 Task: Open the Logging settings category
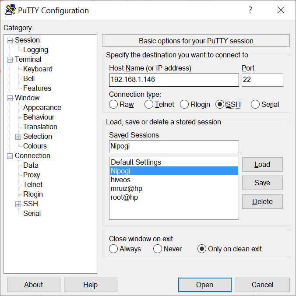[x=35, y=50]
